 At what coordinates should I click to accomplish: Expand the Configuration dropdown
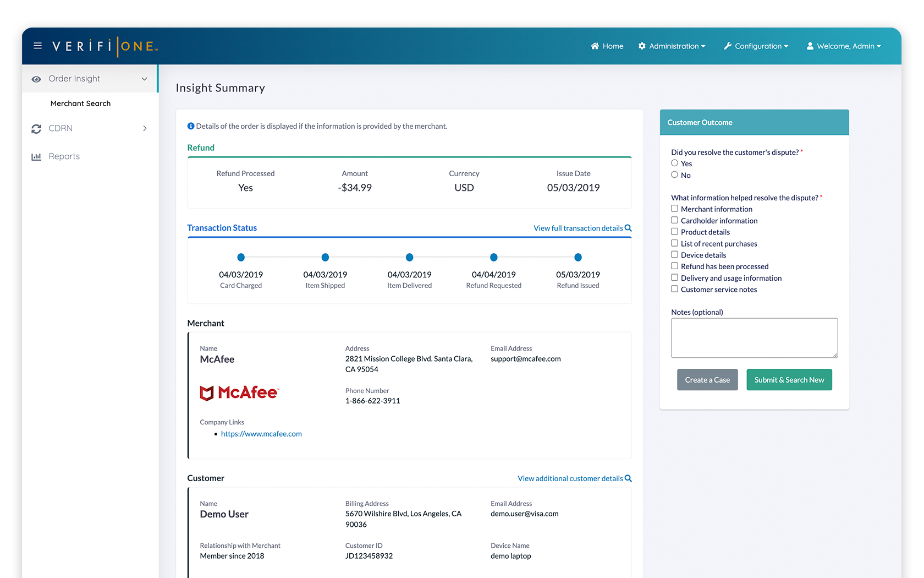click(x=756, y=46)
